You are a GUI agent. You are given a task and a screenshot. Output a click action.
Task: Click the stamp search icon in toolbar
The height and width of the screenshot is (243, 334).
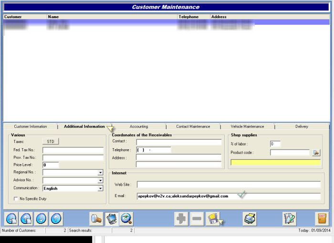click(x=96, y=219)
